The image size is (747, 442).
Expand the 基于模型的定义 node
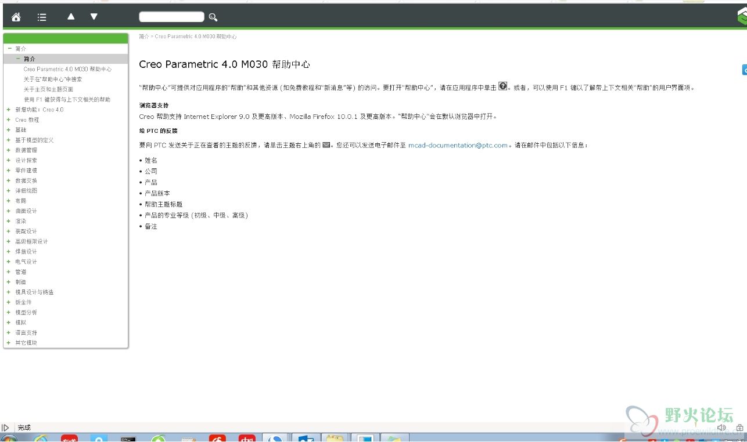coord(9,140)
